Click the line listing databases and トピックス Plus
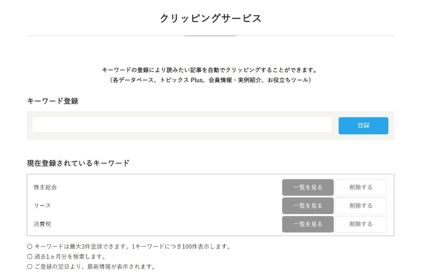 (210, 80)
